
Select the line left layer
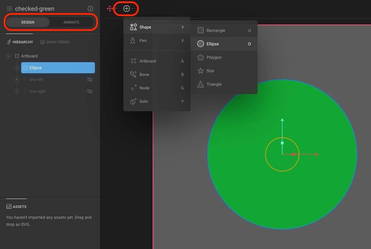click(x=36, y=79)
